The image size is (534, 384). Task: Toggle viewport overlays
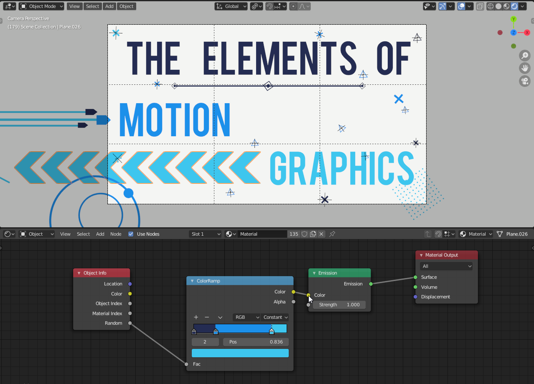(461, 6)
